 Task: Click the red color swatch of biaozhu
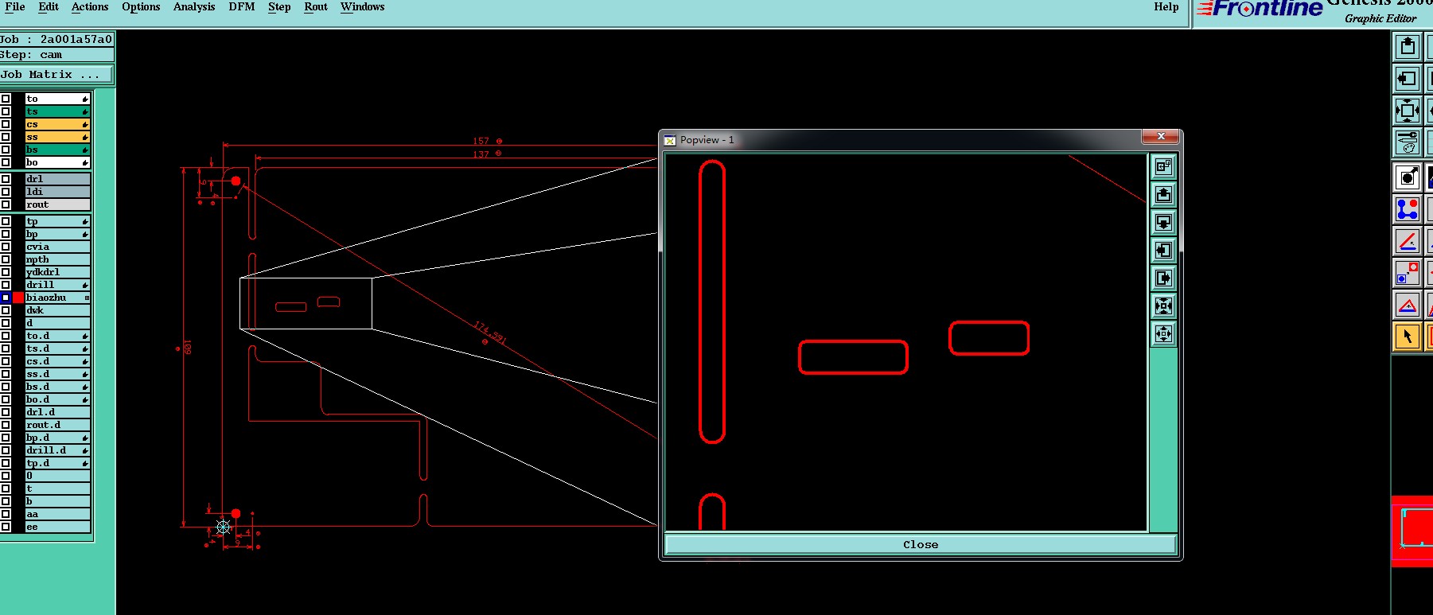tap(18, 298)
